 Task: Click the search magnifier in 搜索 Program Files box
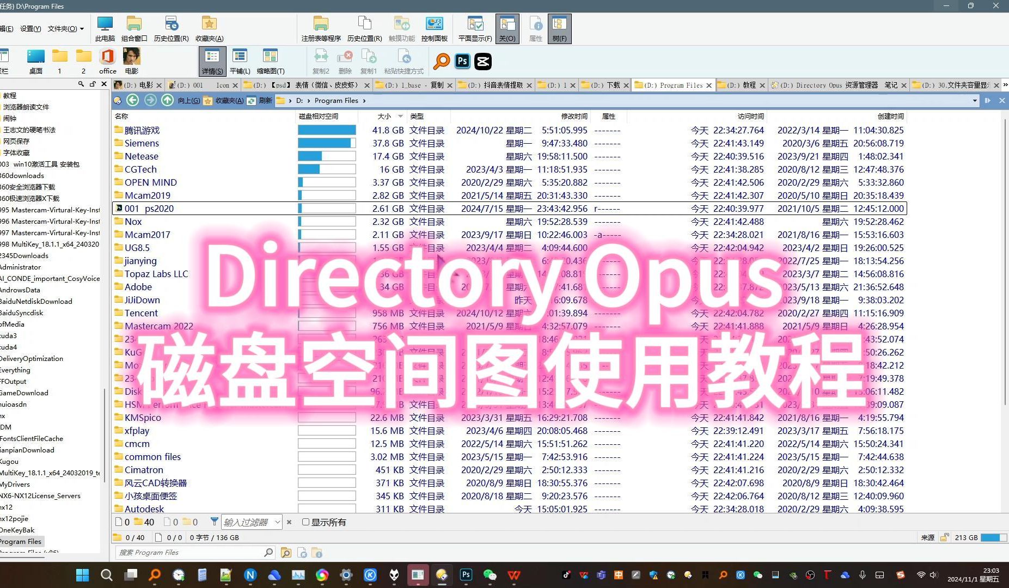268,553
